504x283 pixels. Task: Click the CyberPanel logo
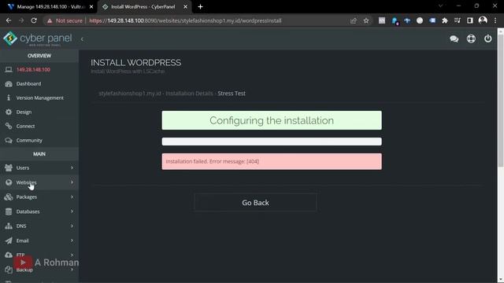[38, 39]
